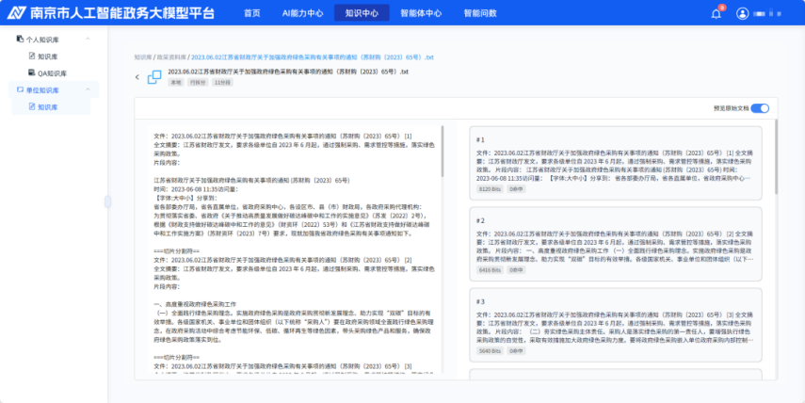Click the 单位知识库 section icon
805x403 pixels.
click(x=21, y=90)
